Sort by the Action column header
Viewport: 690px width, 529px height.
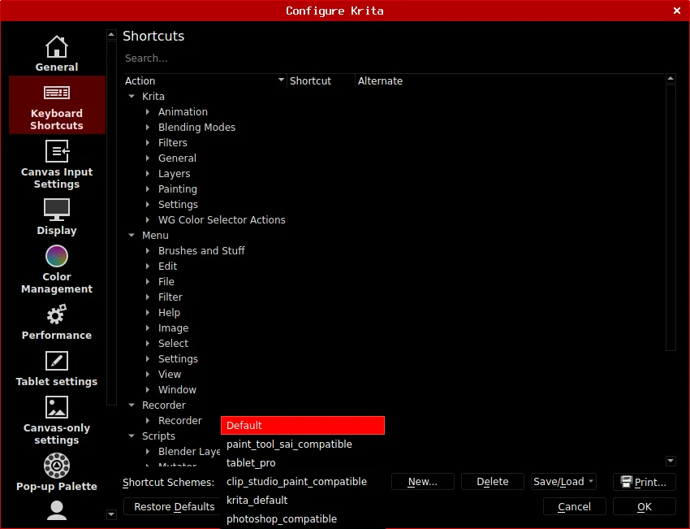click(x=205, y=80)
